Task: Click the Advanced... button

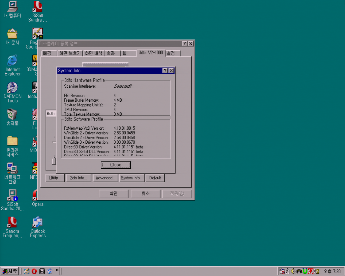Action: 105,178
